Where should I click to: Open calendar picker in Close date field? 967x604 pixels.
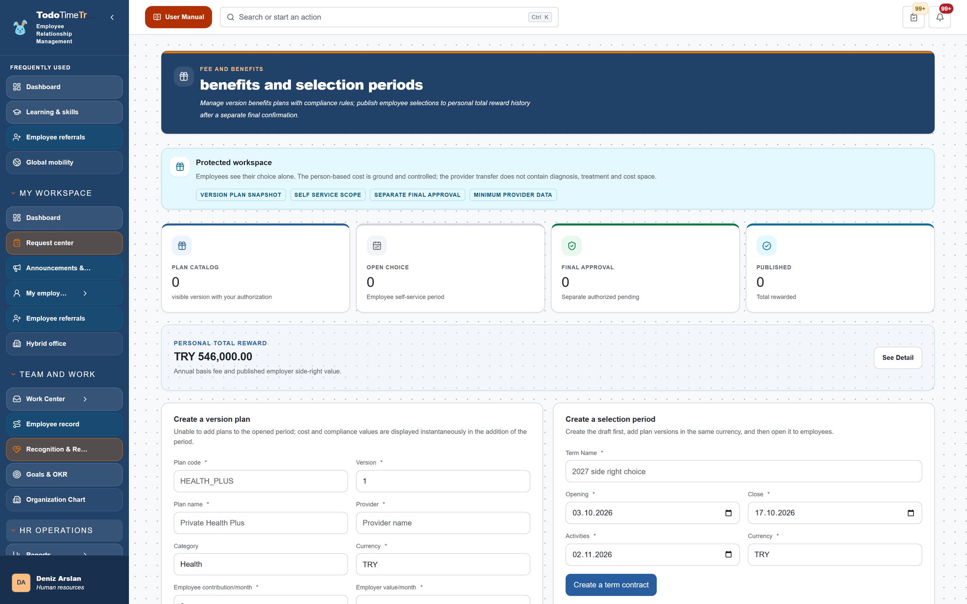[x=911, y=513]
